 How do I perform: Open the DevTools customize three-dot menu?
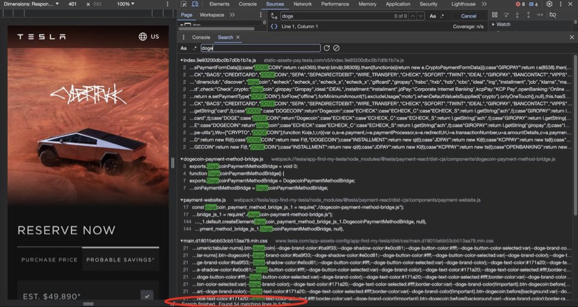click(561, 4)
